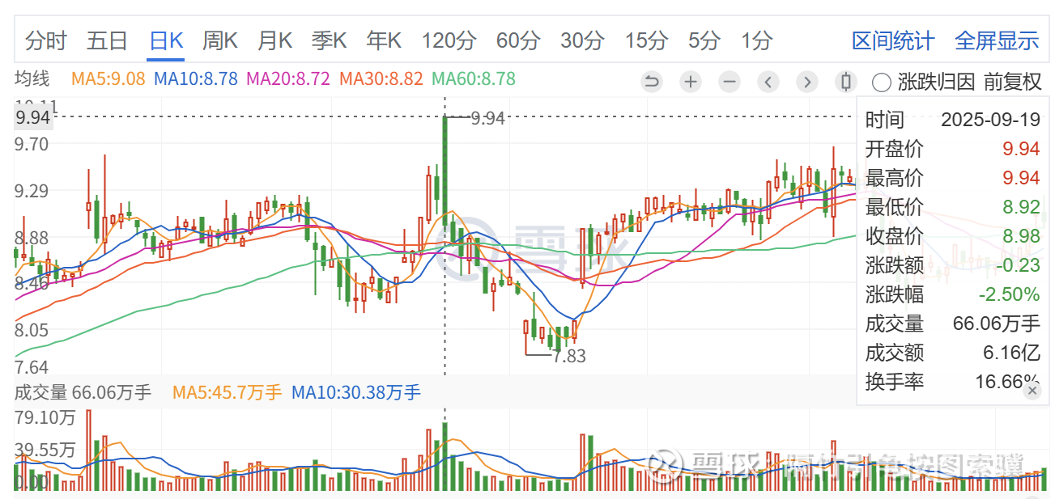The image size is (1055, 499).
Task: Open the 前复权 adjustment dropdown
Action: [1012, 82]
